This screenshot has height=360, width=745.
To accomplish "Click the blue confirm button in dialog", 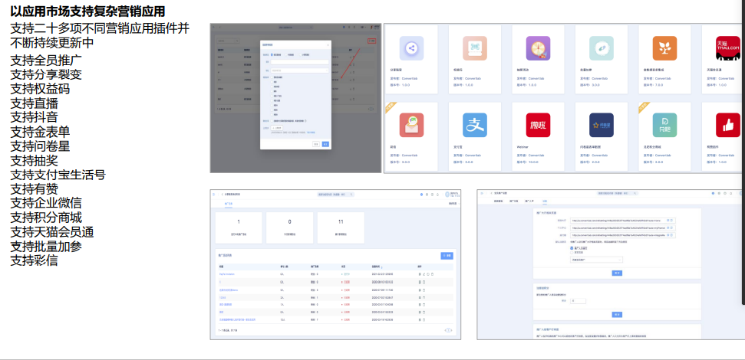I will click(x=325, y=144).
